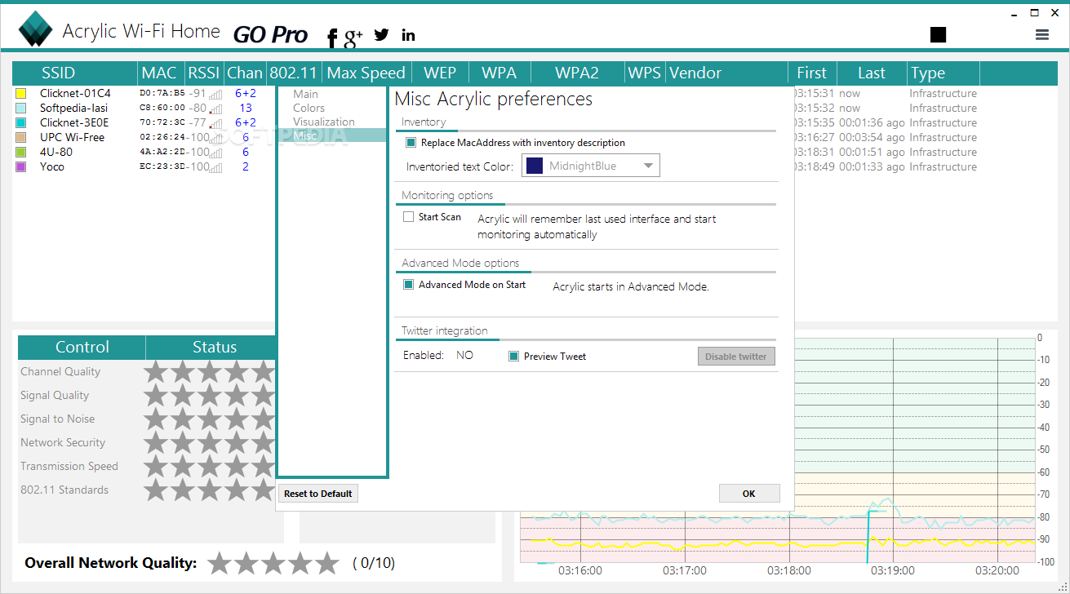Click the Acrylic Wi-Fi Home logo
The image size is (1070, 594).
(36, 31)
